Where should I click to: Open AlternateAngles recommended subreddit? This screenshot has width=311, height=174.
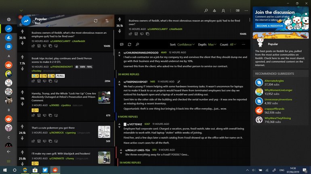[x=274, y=81]
